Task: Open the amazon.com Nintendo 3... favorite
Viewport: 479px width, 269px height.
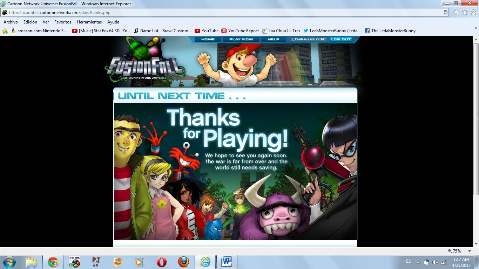Action: (x=39, y=31)
